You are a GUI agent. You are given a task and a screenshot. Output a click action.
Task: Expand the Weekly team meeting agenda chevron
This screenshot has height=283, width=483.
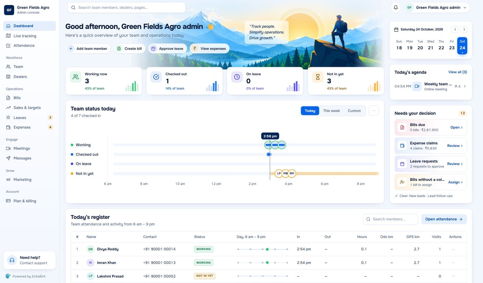[465, 86]
